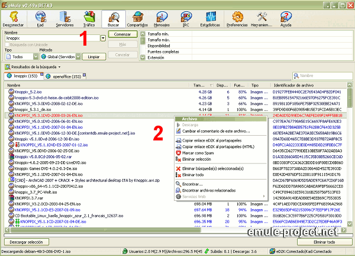The image size is (355, 256).
Task: Expand the search name history dropdown
Action: [103, 38]
